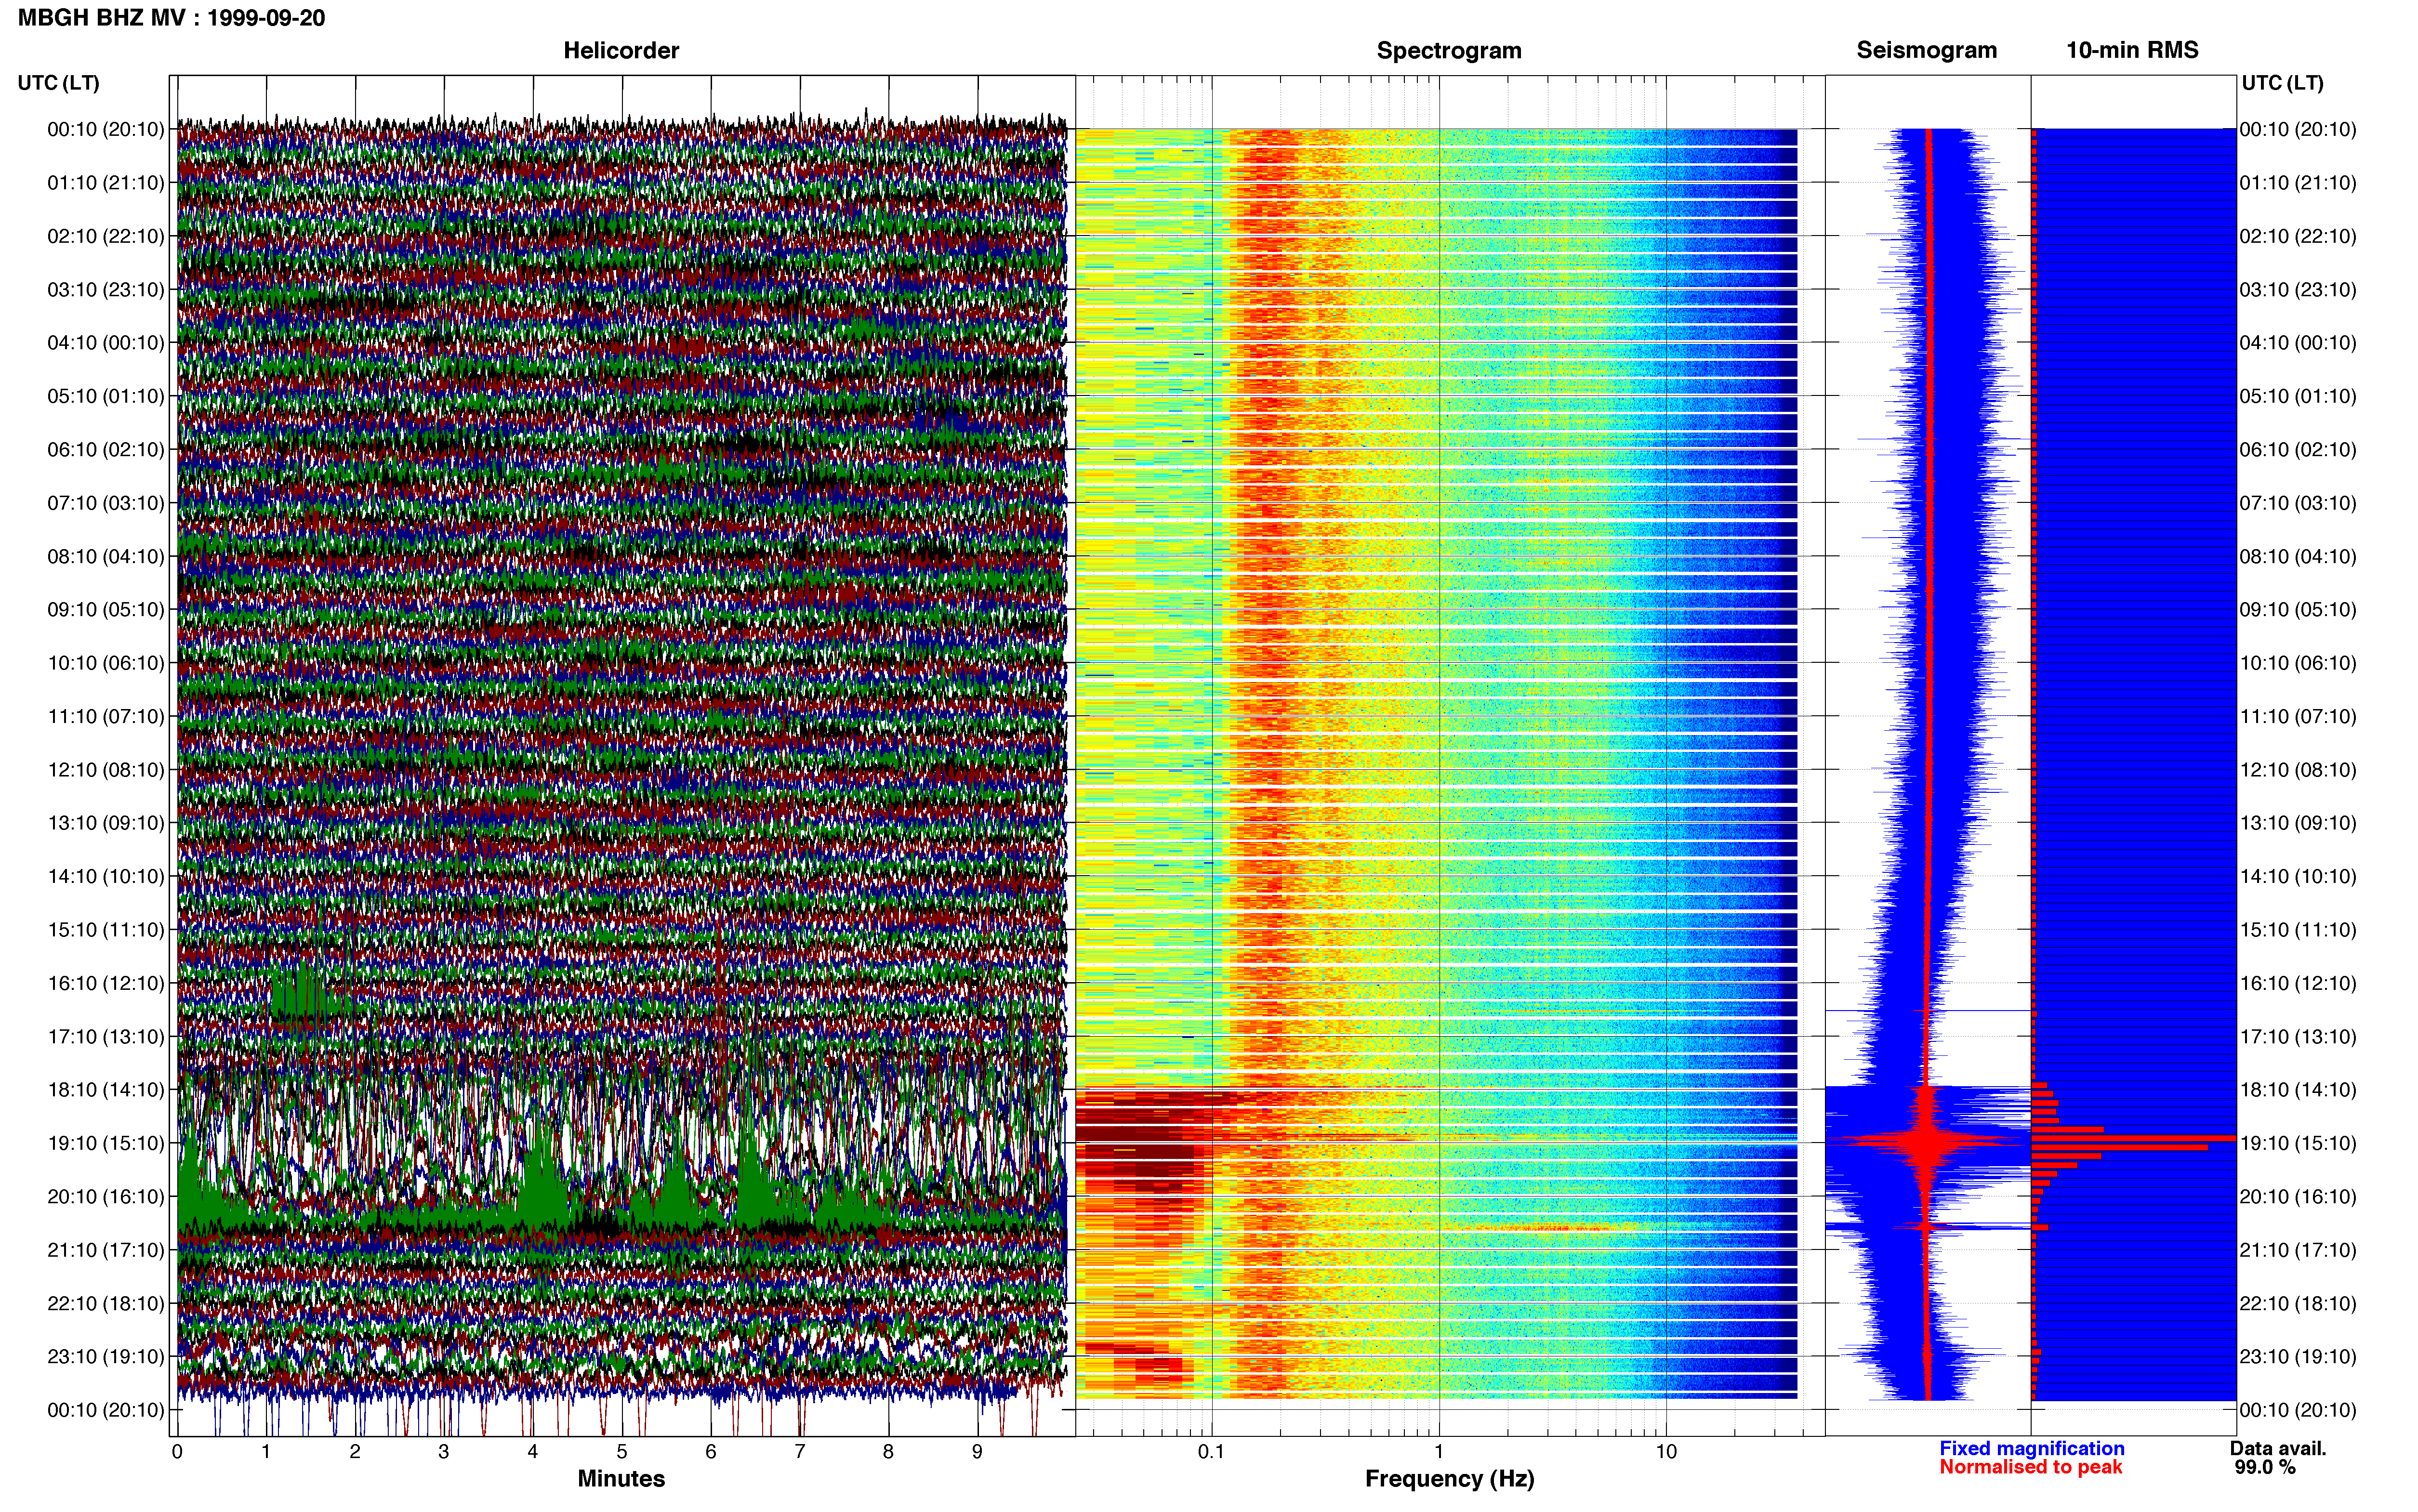
Task: Select the left time label 17:10 (13:10)
Action: pos(105,1037)
